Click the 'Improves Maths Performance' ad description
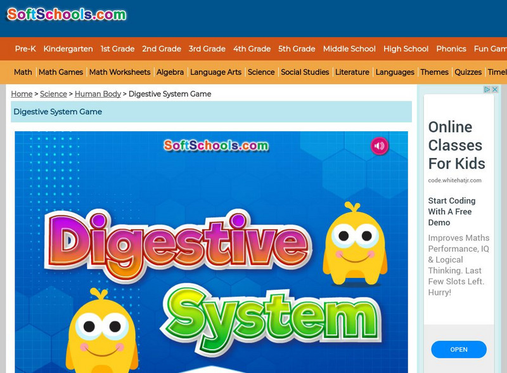 click(458, 265)
